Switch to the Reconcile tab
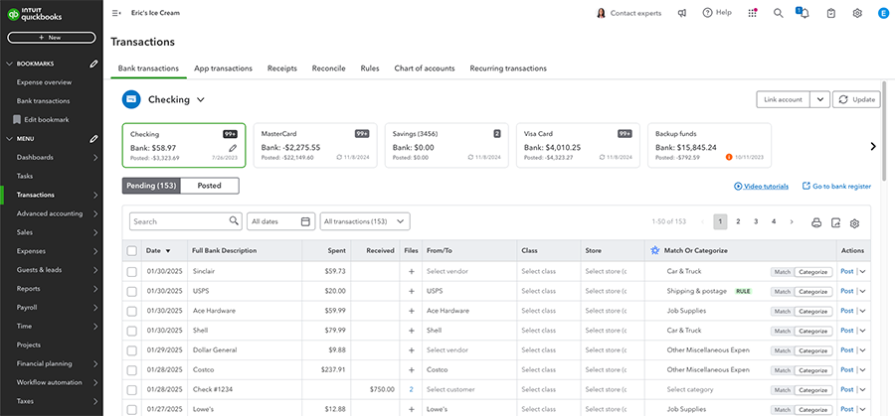The width and height of the screenshot is (895, 416). coord(328,69)
